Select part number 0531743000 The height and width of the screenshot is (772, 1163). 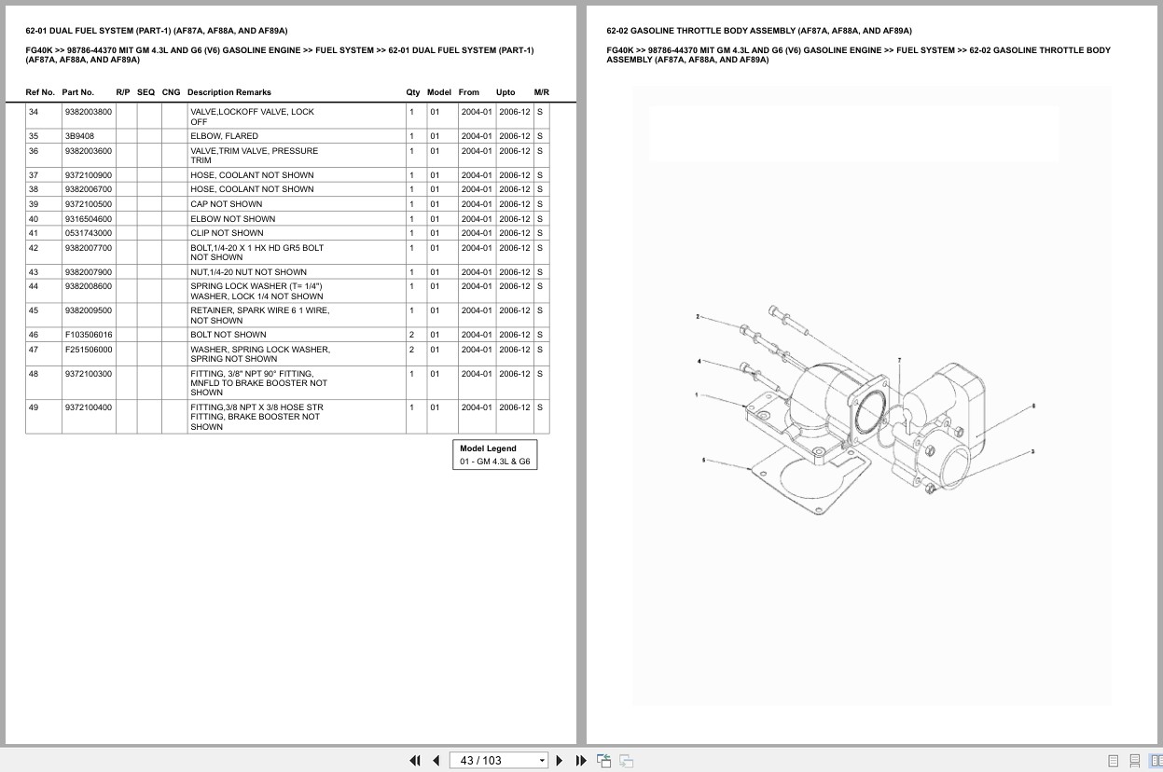coord(89,233)
